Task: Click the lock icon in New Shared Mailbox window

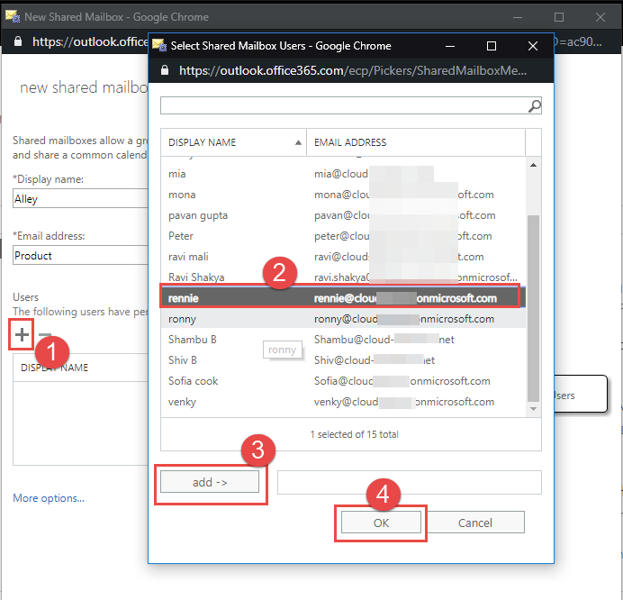Action: (18, 41)
